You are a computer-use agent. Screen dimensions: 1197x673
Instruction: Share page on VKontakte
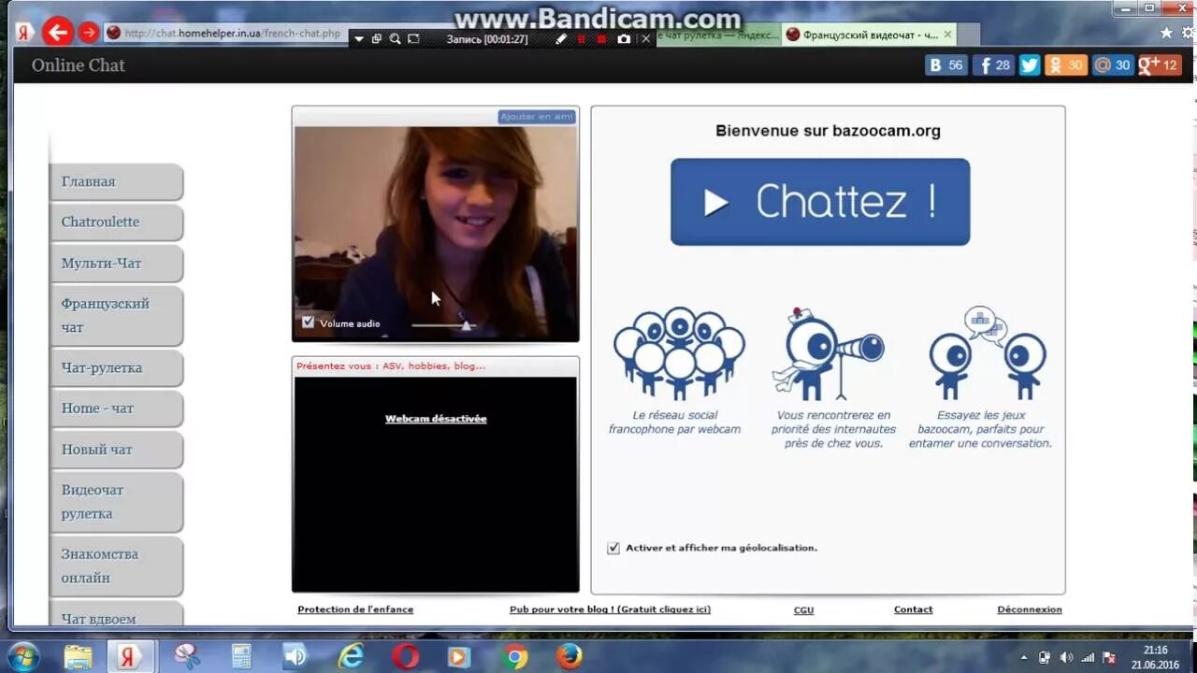(945, 64)
